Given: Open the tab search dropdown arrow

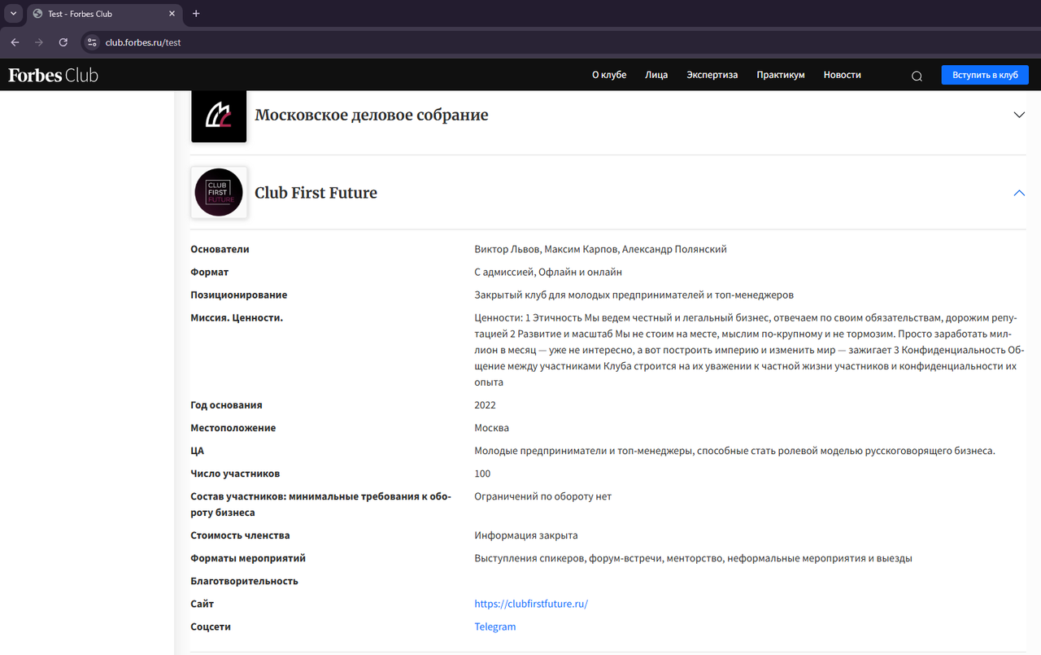Looking at the screenshot, I should [x=13, y=14].
